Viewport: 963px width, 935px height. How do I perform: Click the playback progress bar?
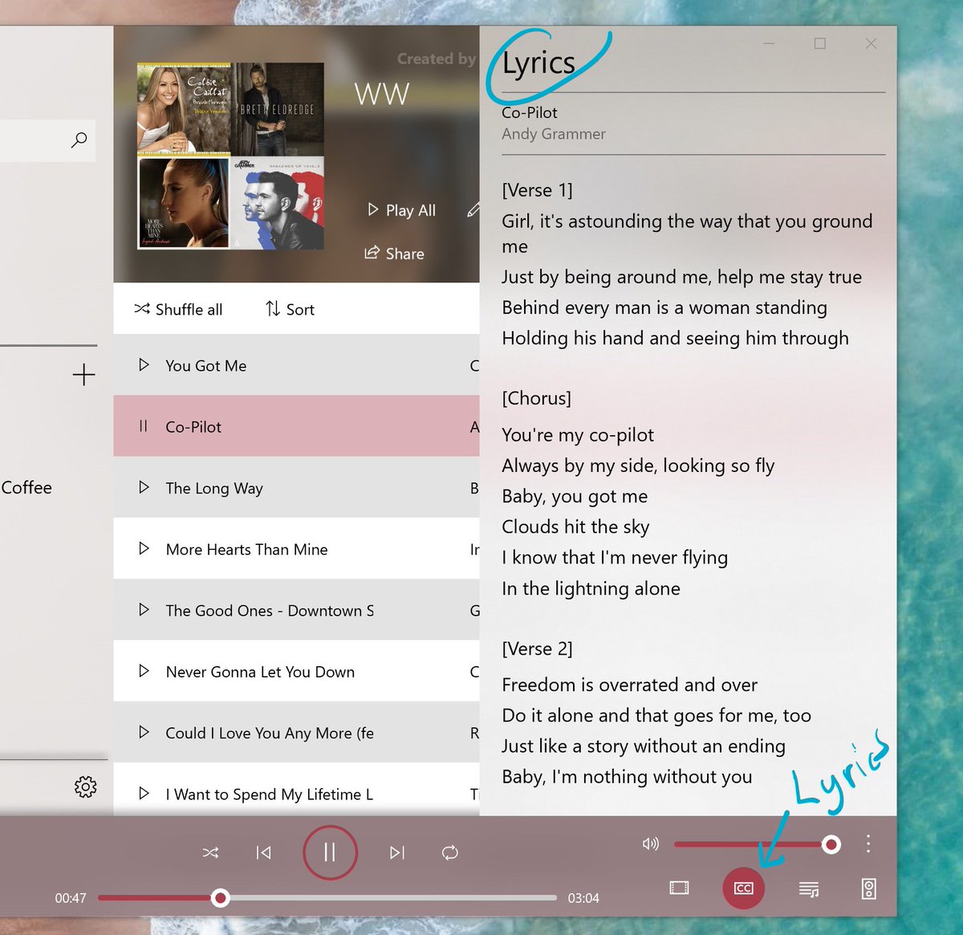pos(329,897)
